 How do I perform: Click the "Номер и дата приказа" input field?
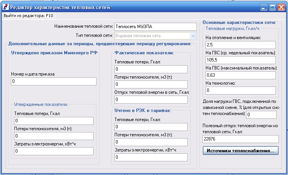54,81
